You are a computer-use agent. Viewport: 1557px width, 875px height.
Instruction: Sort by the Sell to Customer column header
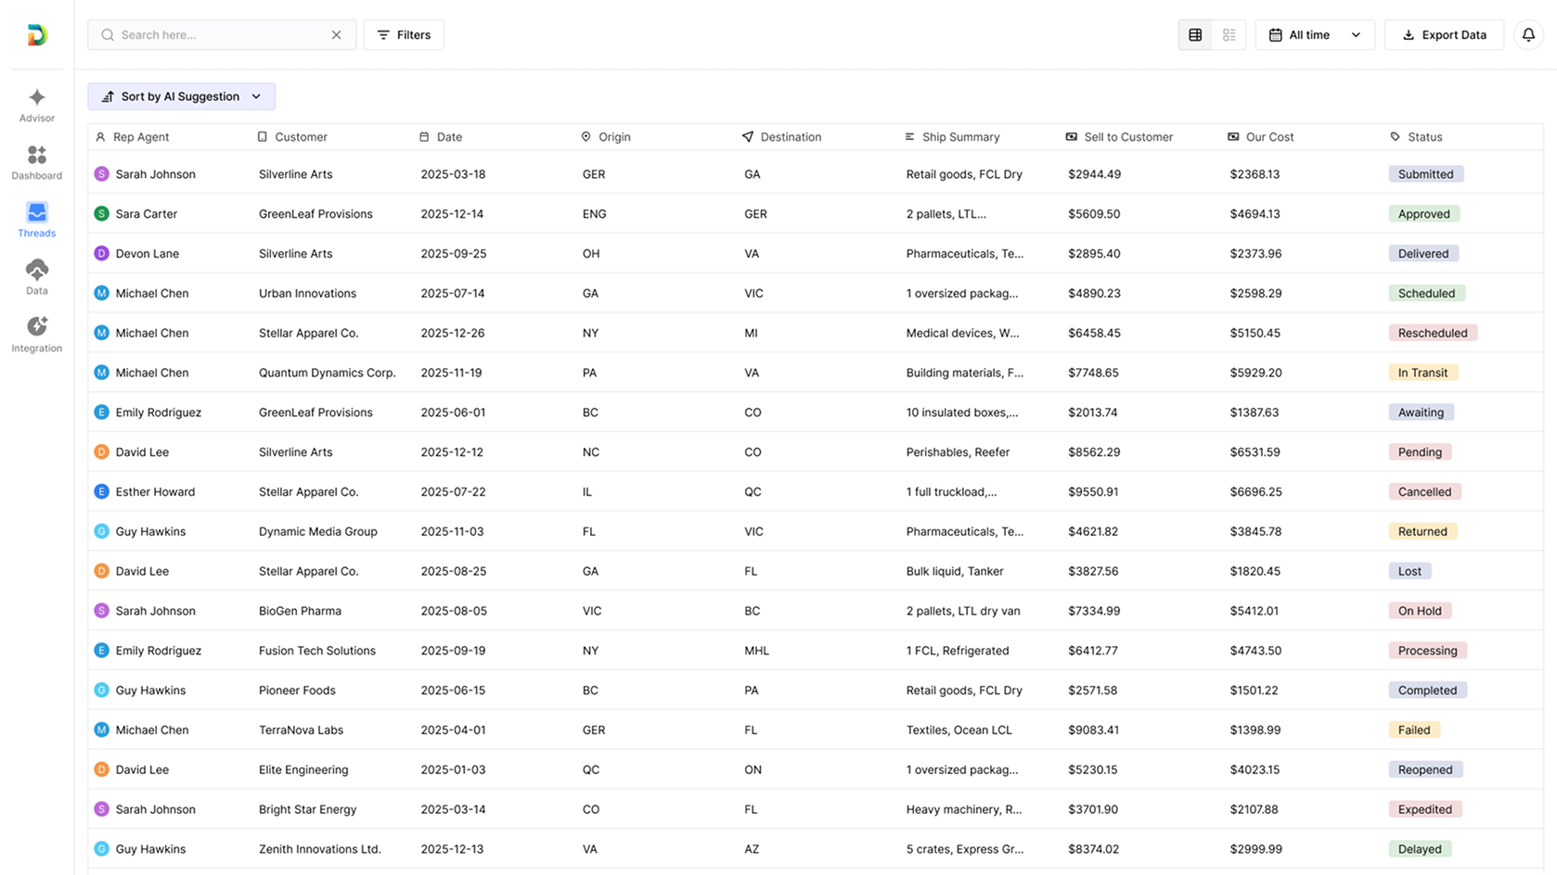(x=1127, y=137)
